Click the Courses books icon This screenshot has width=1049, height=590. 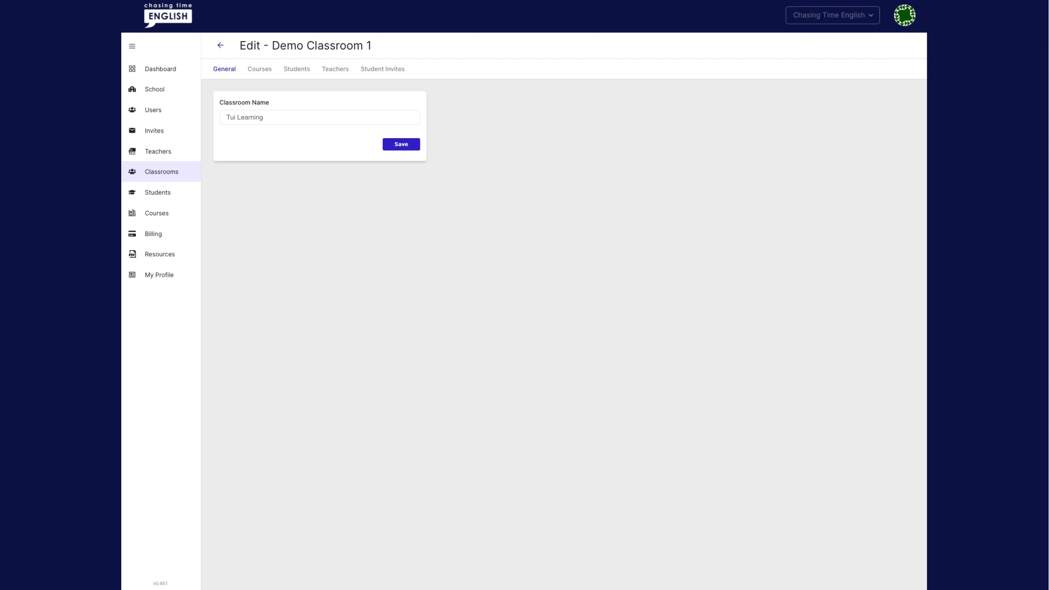click(132, 213)
